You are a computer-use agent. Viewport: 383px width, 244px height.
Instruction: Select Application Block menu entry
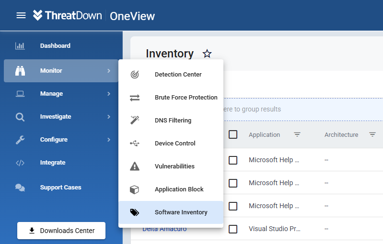point(171,189)
